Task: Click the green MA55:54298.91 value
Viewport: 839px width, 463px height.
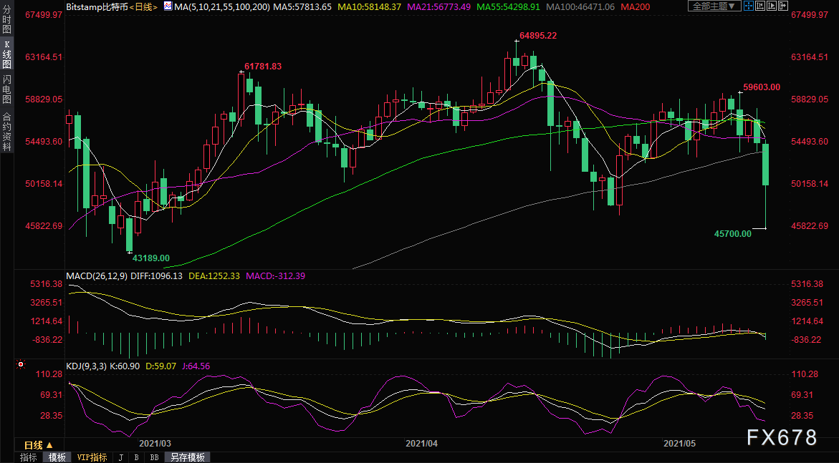Action: [x=508, y=7]
